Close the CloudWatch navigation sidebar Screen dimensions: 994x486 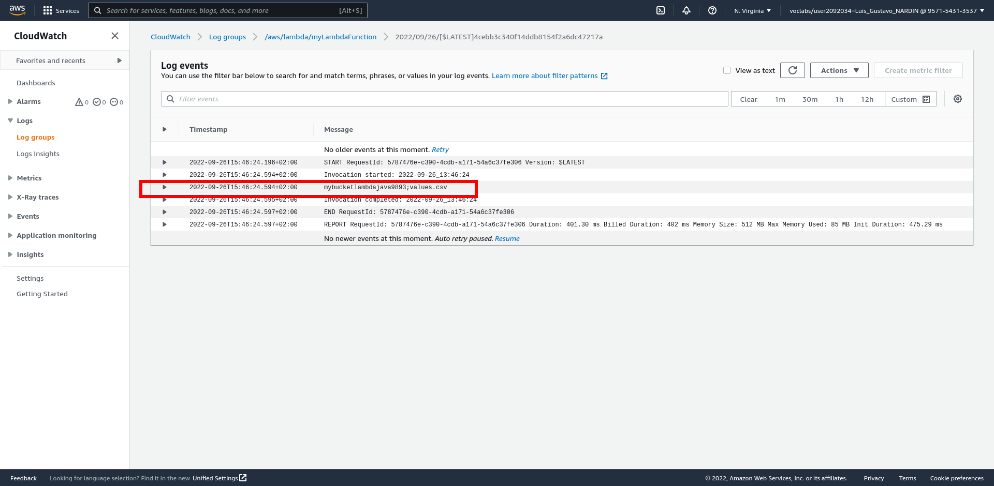click(x=115, y=36)
